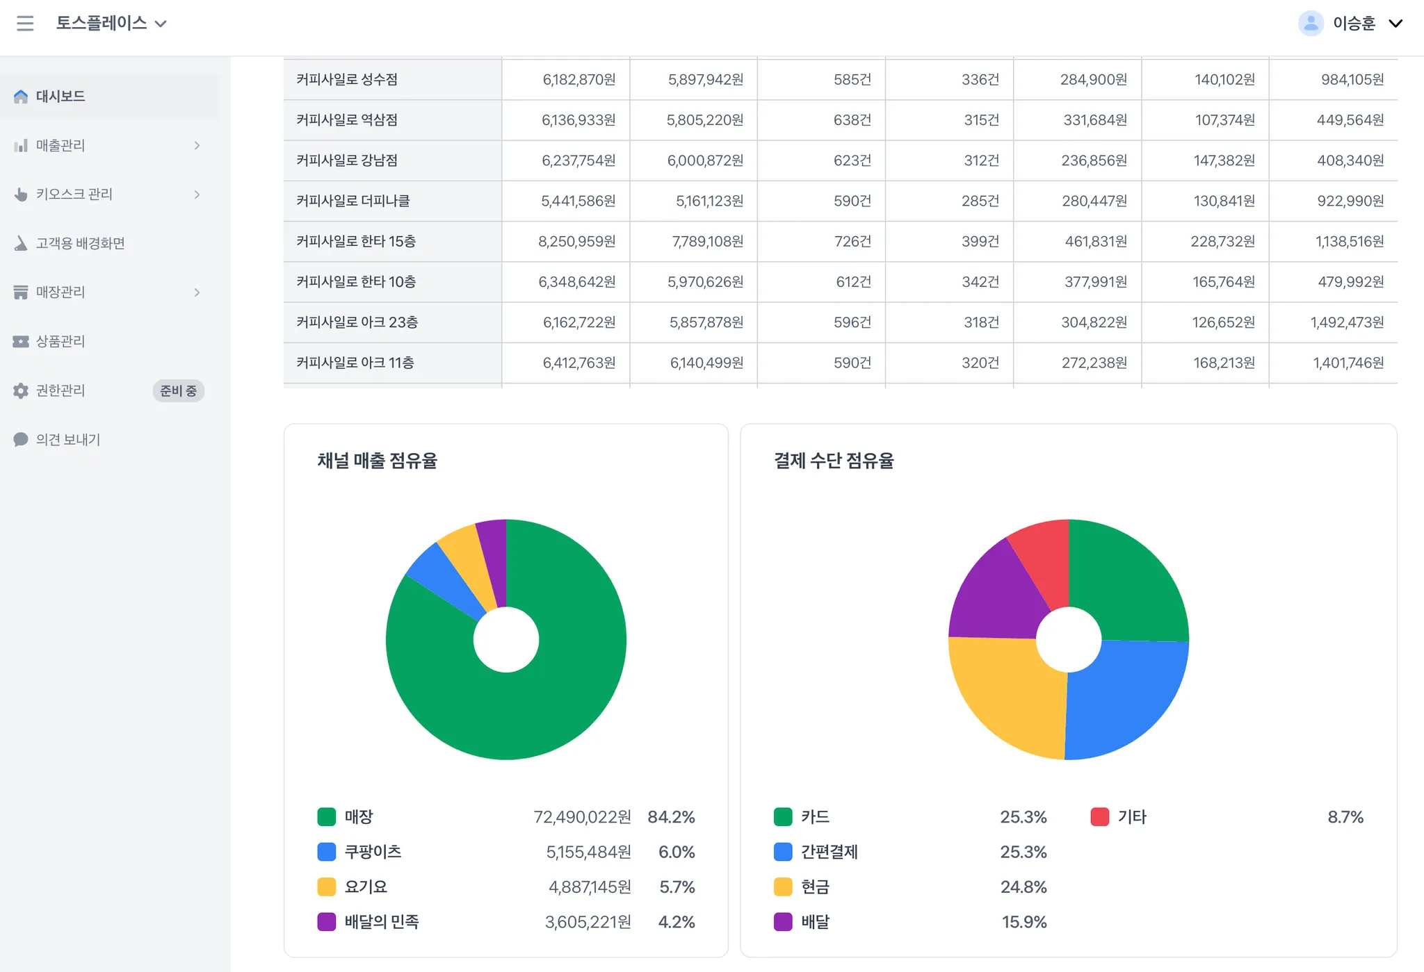Expand the 이승훈 account menu arrow
The image size is (1424, 972).
[x=1395, y=24]
